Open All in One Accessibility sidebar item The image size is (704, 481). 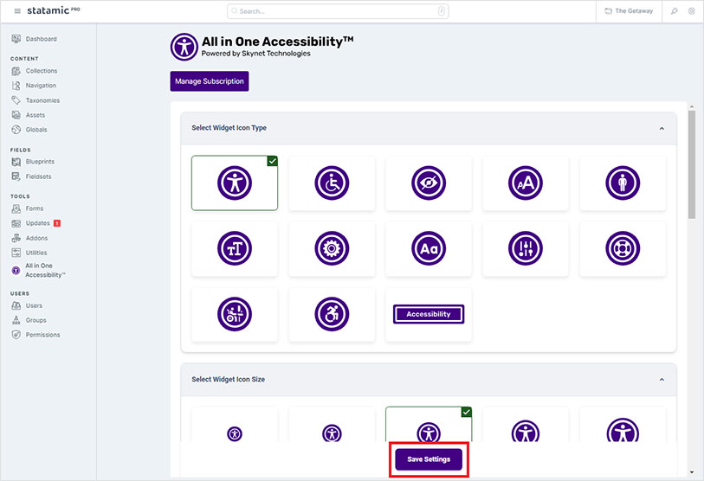pos(39,270)
